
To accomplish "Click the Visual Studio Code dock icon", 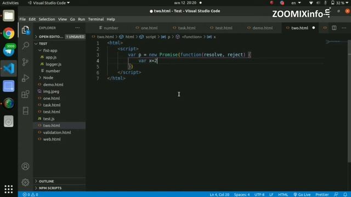I will 9,68.
